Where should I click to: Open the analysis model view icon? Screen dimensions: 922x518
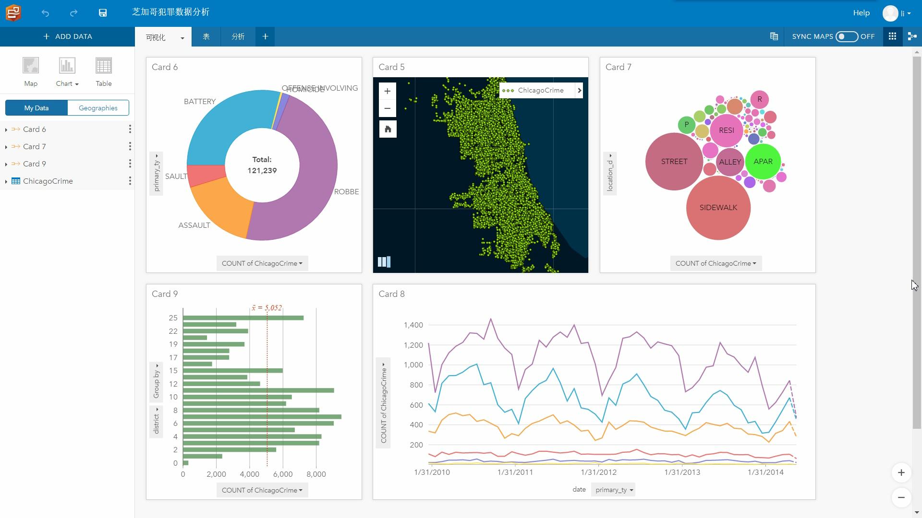912,36
